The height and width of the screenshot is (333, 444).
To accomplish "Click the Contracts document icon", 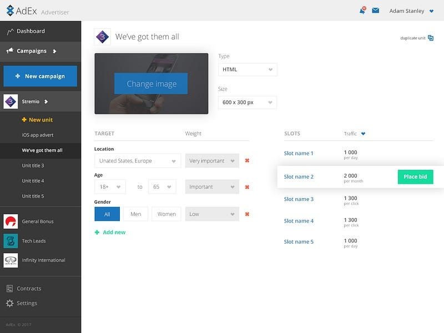I will point(9,289).
